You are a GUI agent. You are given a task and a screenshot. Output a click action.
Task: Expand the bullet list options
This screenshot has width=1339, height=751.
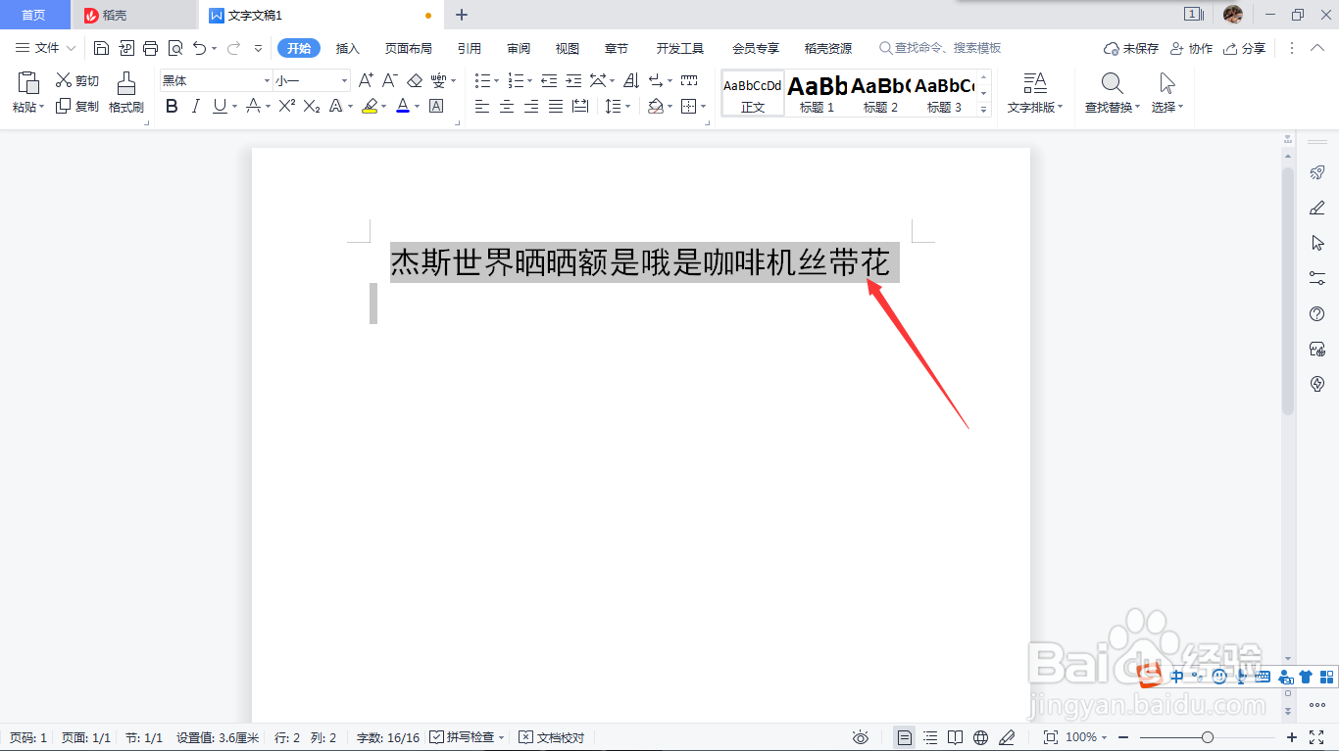coord(497,80)
